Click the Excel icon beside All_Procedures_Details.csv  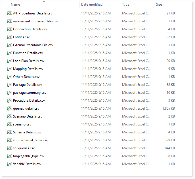[x=10, y=13]
